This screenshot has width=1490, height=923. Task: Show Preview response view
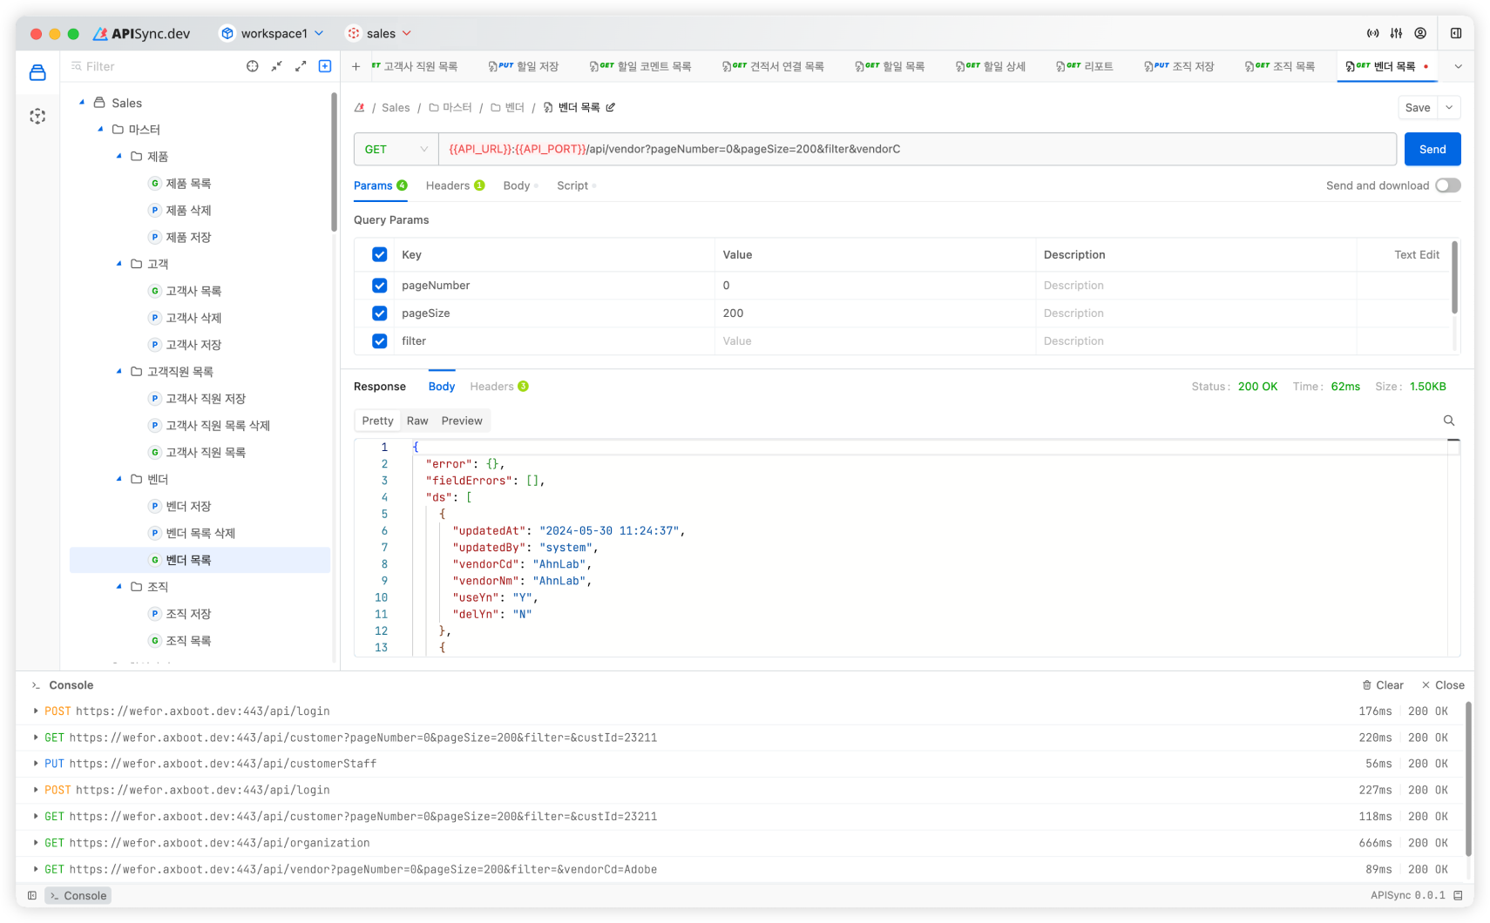(462, 421)
